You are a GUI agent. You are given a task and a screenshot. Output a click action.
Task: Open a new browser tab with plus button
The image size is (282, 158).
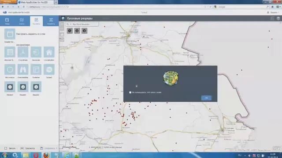[x=56, y=2]
